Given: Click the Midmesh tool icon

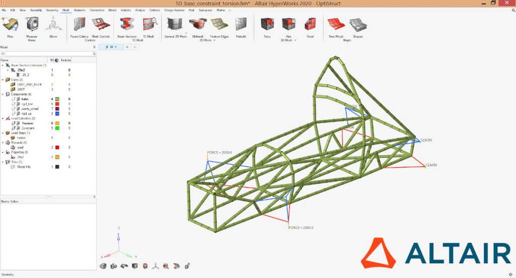Looking at the screenshot, I should pos(197,26).
